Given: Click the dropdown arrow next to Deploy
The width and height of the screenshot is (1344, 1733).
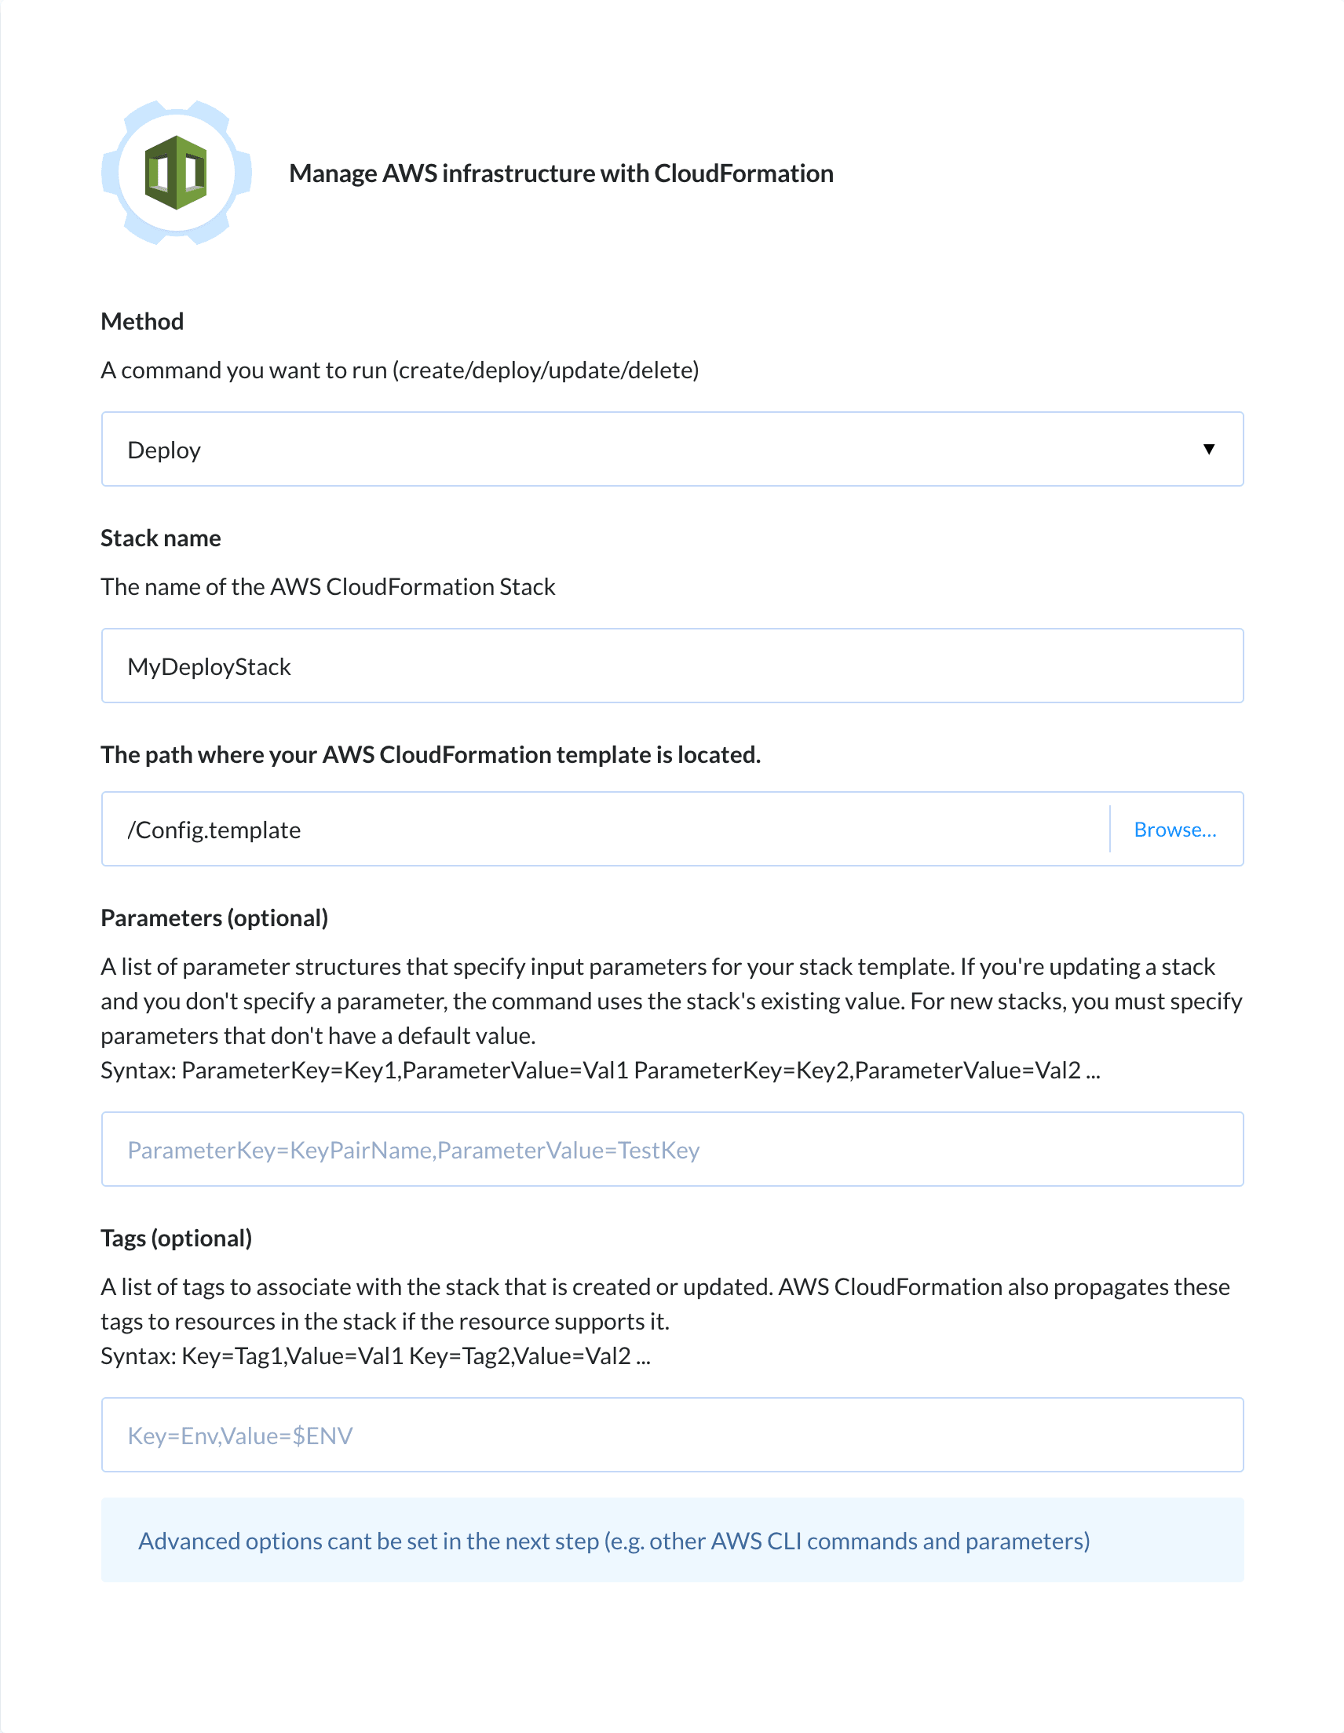Looking at the screenshot, I should click(1209, 449).
